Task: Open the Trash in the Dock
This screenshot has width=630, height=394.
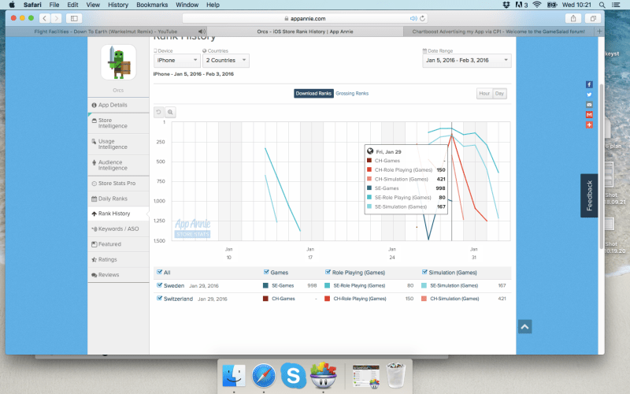Action: (x=396, y=376)
